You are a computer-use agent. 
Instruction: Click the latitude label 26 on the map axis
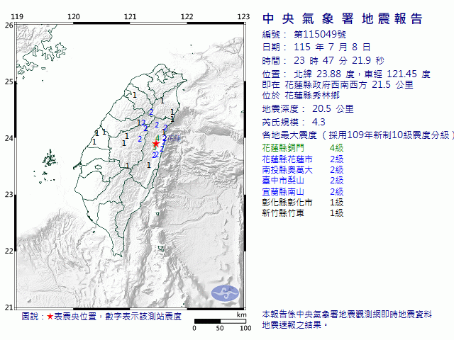click(9, 25)
